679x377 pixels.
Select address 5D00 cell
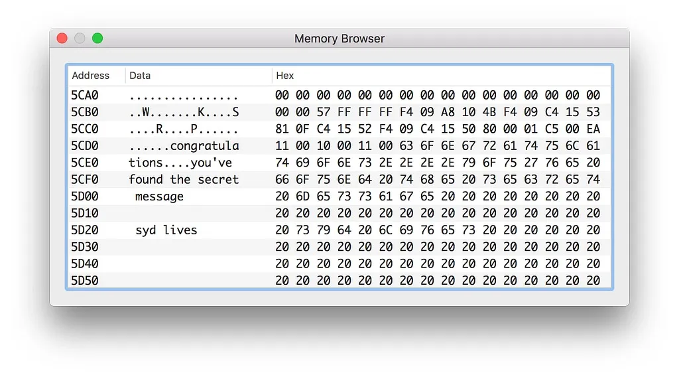coord(85,196)
